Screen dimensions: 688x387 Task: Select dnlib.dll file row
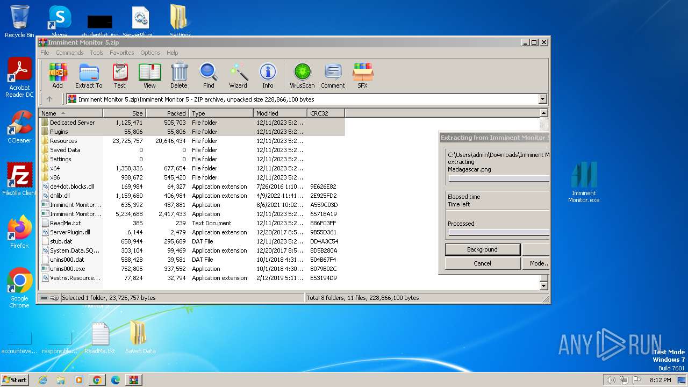coord(191,196)
